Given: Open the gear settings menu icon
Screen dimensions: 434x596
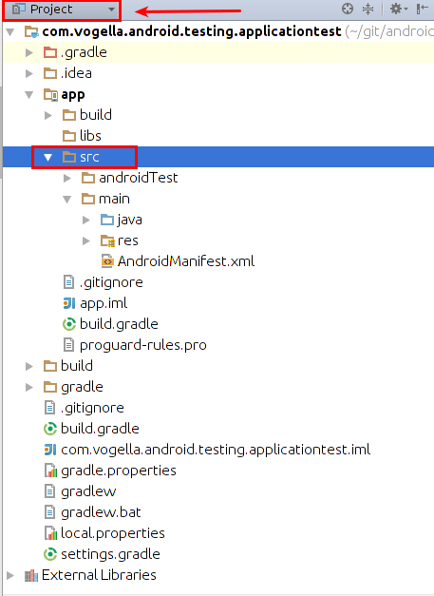Looking at the screenshot, I should coord(398,9).
